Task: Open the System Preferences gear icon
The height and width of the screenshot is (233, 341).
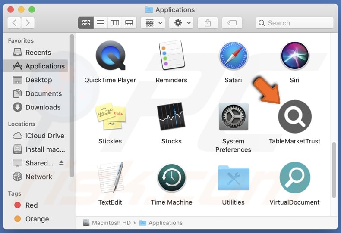Action: click(x=234, y=116)
